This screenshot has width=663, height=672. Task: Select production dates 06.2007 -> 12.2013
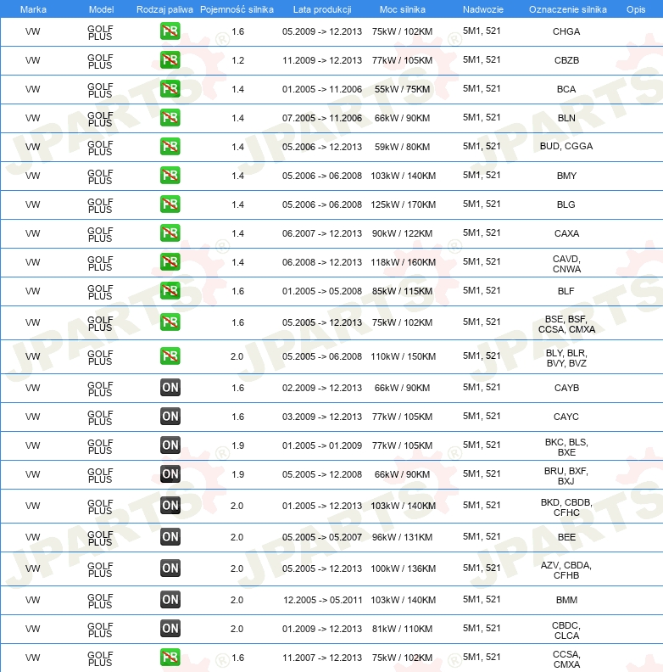[321, 233]
